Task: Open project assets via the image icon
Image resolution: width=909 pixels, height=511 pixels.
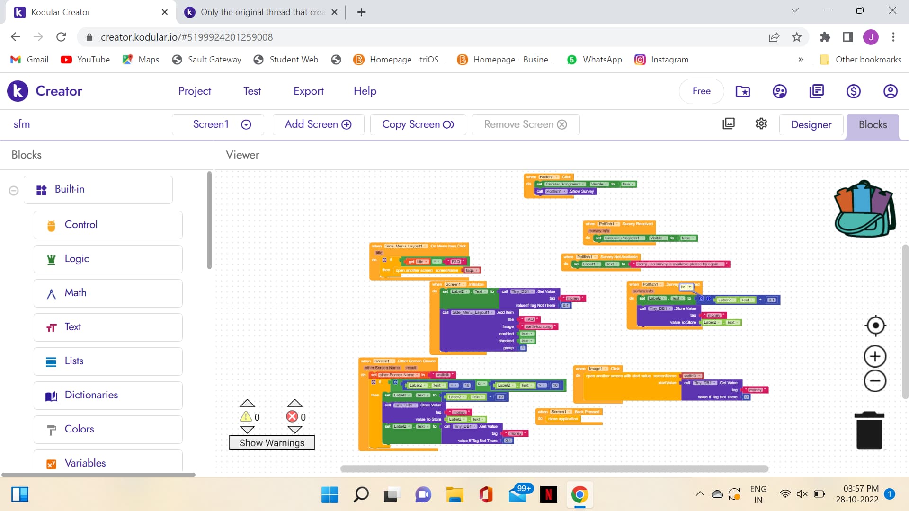Action: click(x=729, y=124)
